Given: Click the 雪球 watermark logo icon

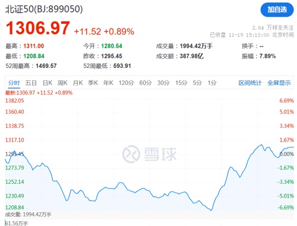Looking at the screenshot, I should (x=131, y=154).
